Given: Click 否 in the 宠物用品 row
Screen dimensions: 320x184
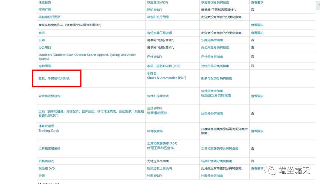Looking at the screenshot, I should [253, 66].
